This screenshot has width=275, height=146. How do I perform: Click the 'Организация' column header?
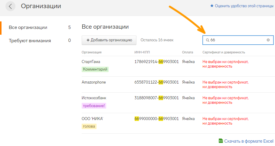pos(92,52)
